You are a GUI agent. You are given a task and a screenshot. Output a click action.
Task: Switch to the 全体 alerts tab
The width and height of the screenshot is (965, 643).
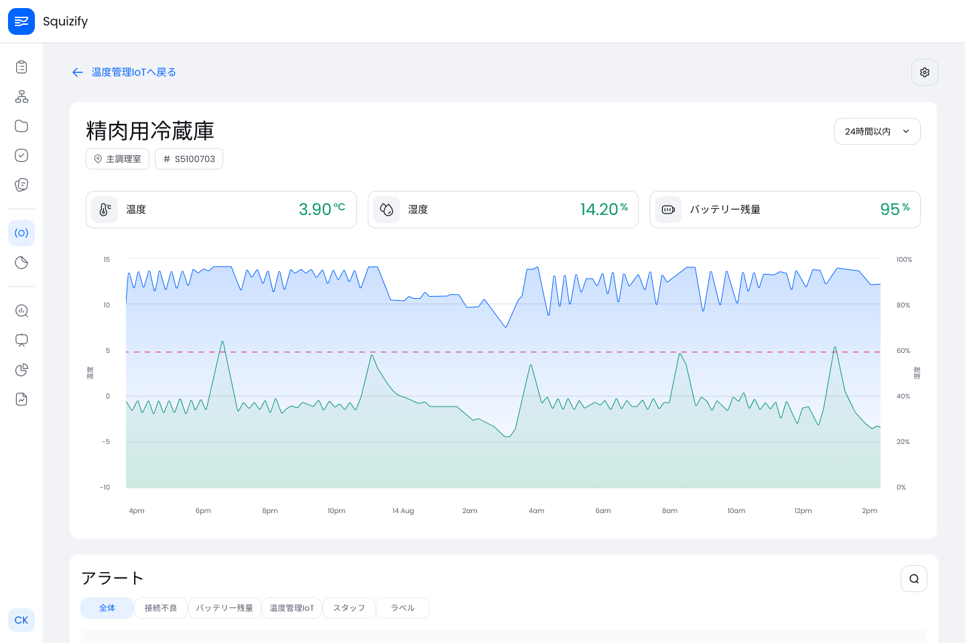107,608
